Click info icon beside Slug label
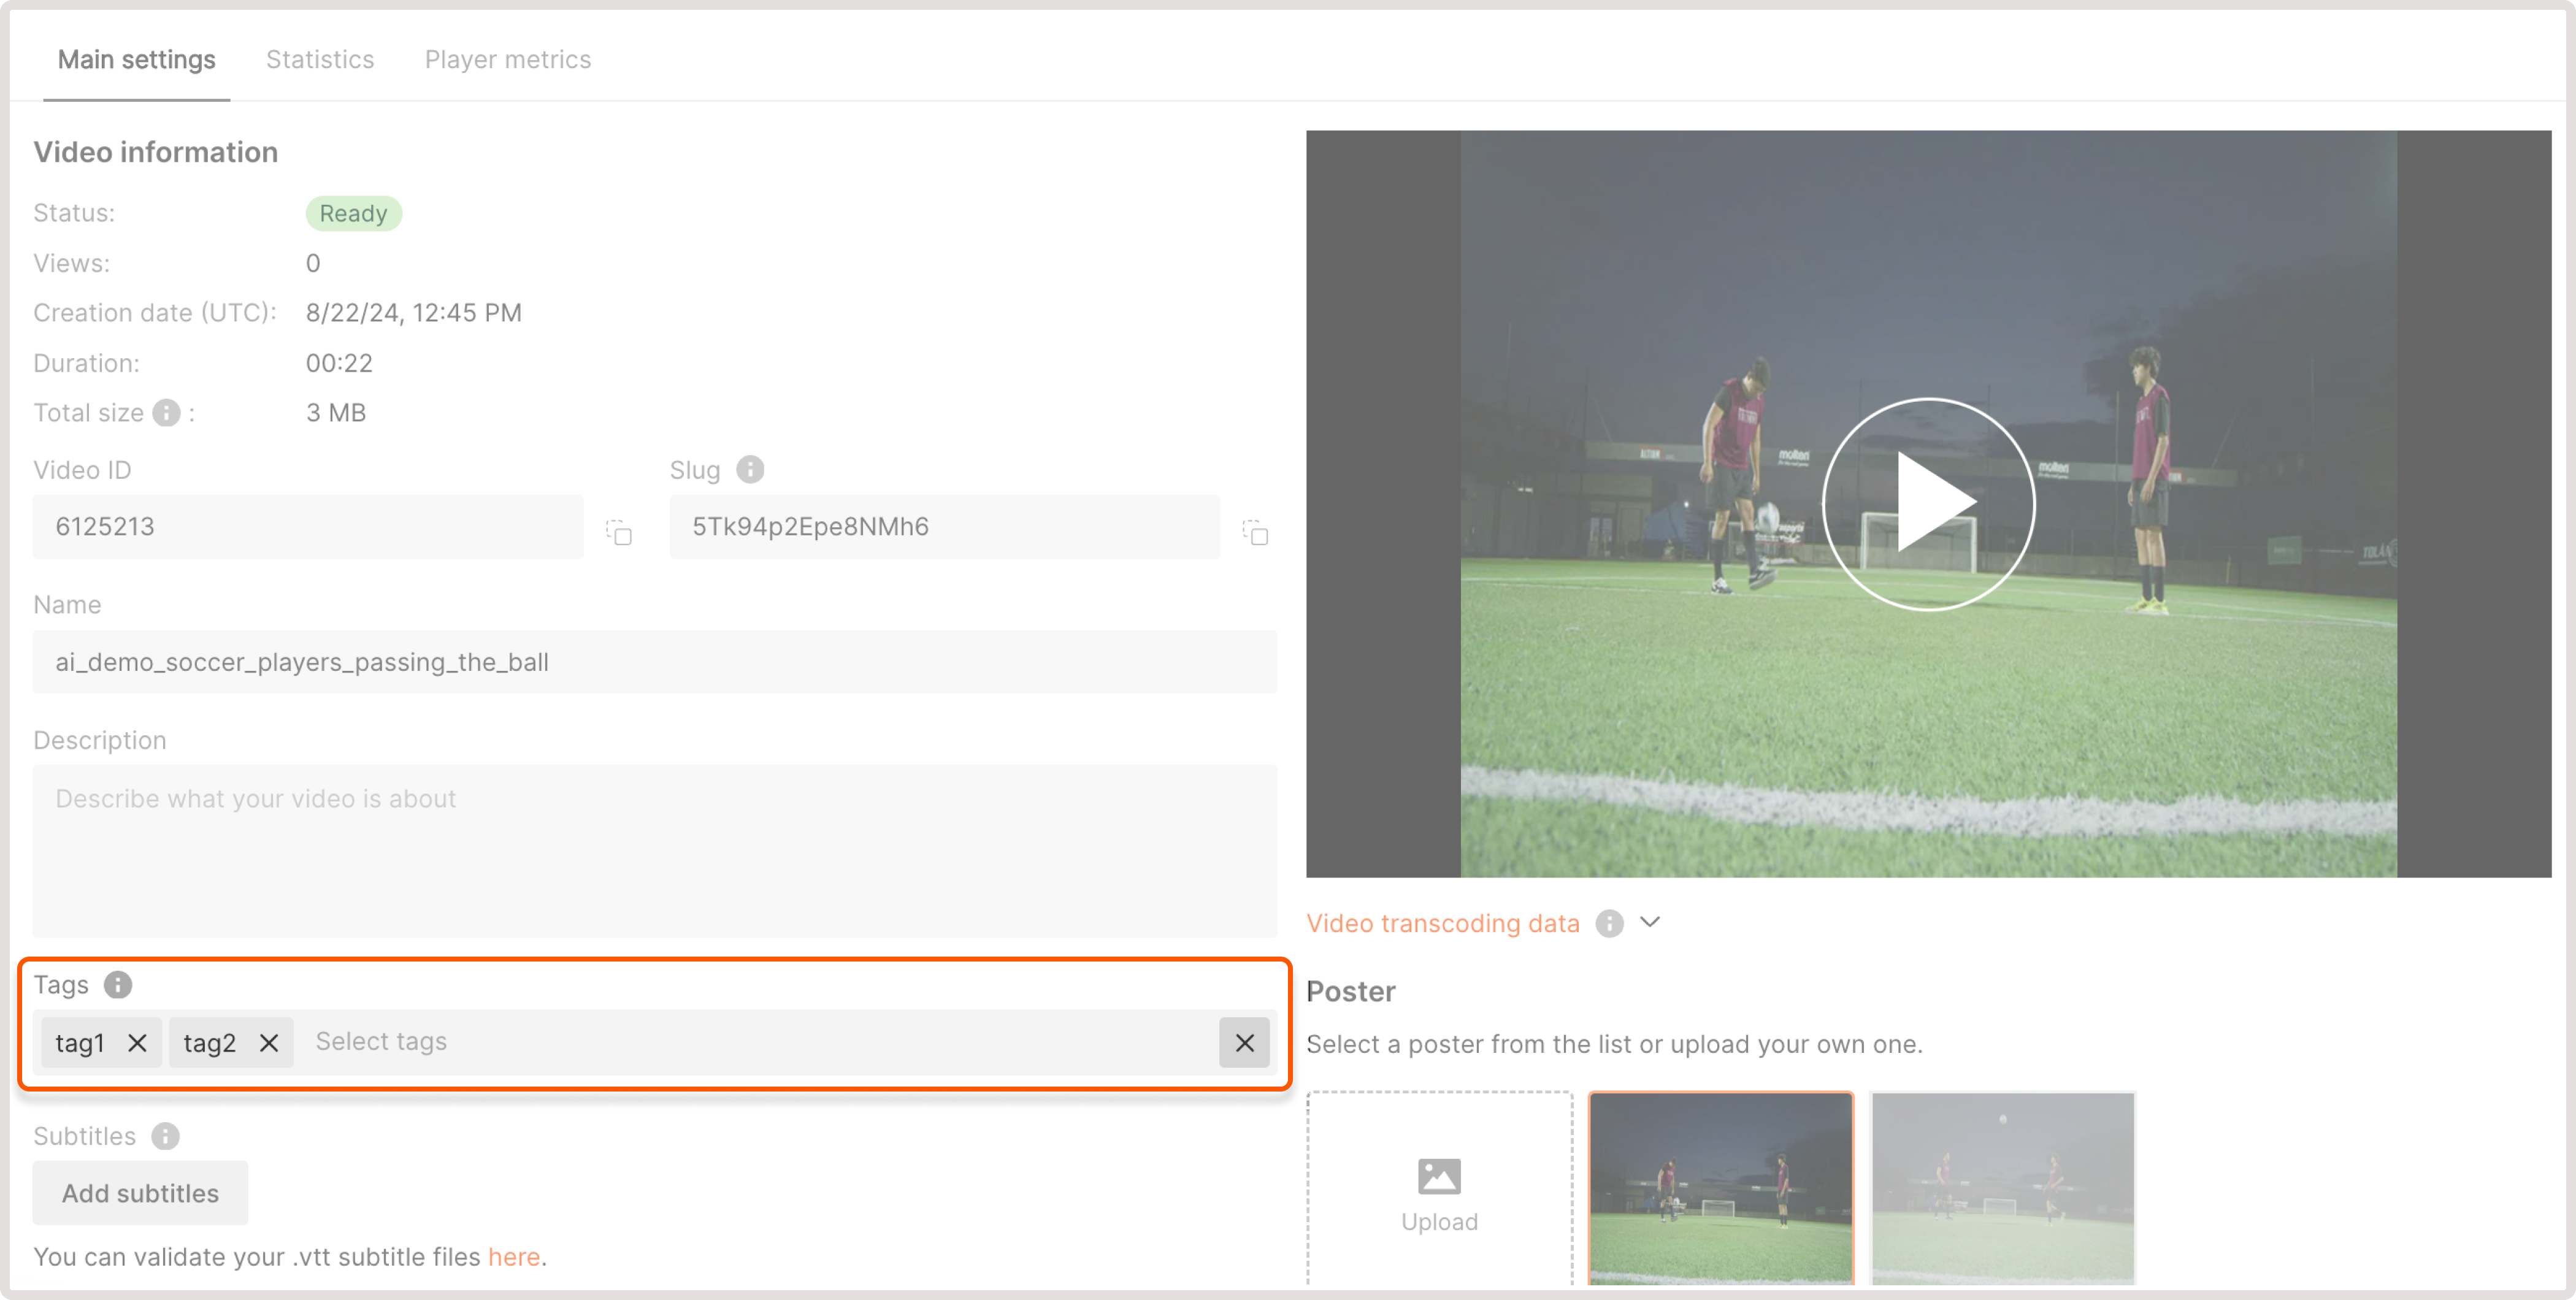 (750, 469)
